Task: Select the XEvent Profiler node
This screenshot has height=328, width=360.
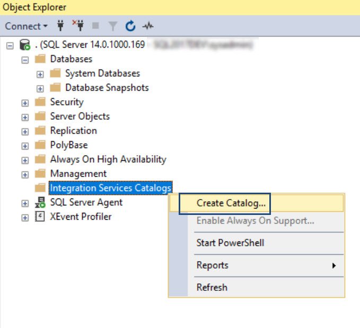Action: pyautogui.click(x=81, y=217)
